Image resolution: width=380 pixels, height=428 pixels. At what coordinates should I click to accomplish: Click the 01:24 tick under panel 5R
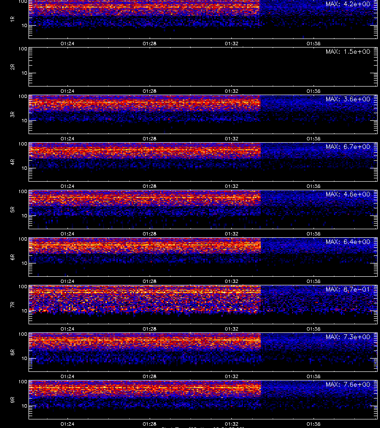coord(67,233)
